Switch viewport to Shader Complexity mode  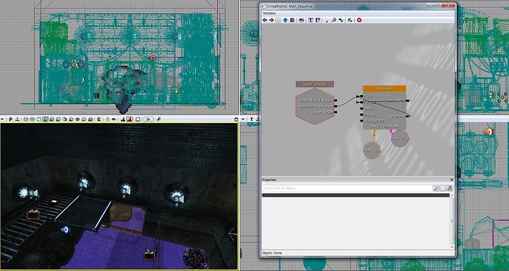click(78, 120)
